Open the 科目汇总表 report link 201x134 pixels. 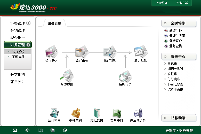point(175,84)
